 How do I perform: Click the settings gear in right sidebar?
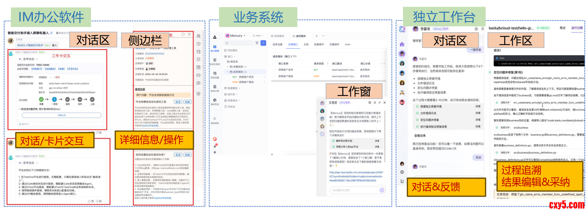198,94
